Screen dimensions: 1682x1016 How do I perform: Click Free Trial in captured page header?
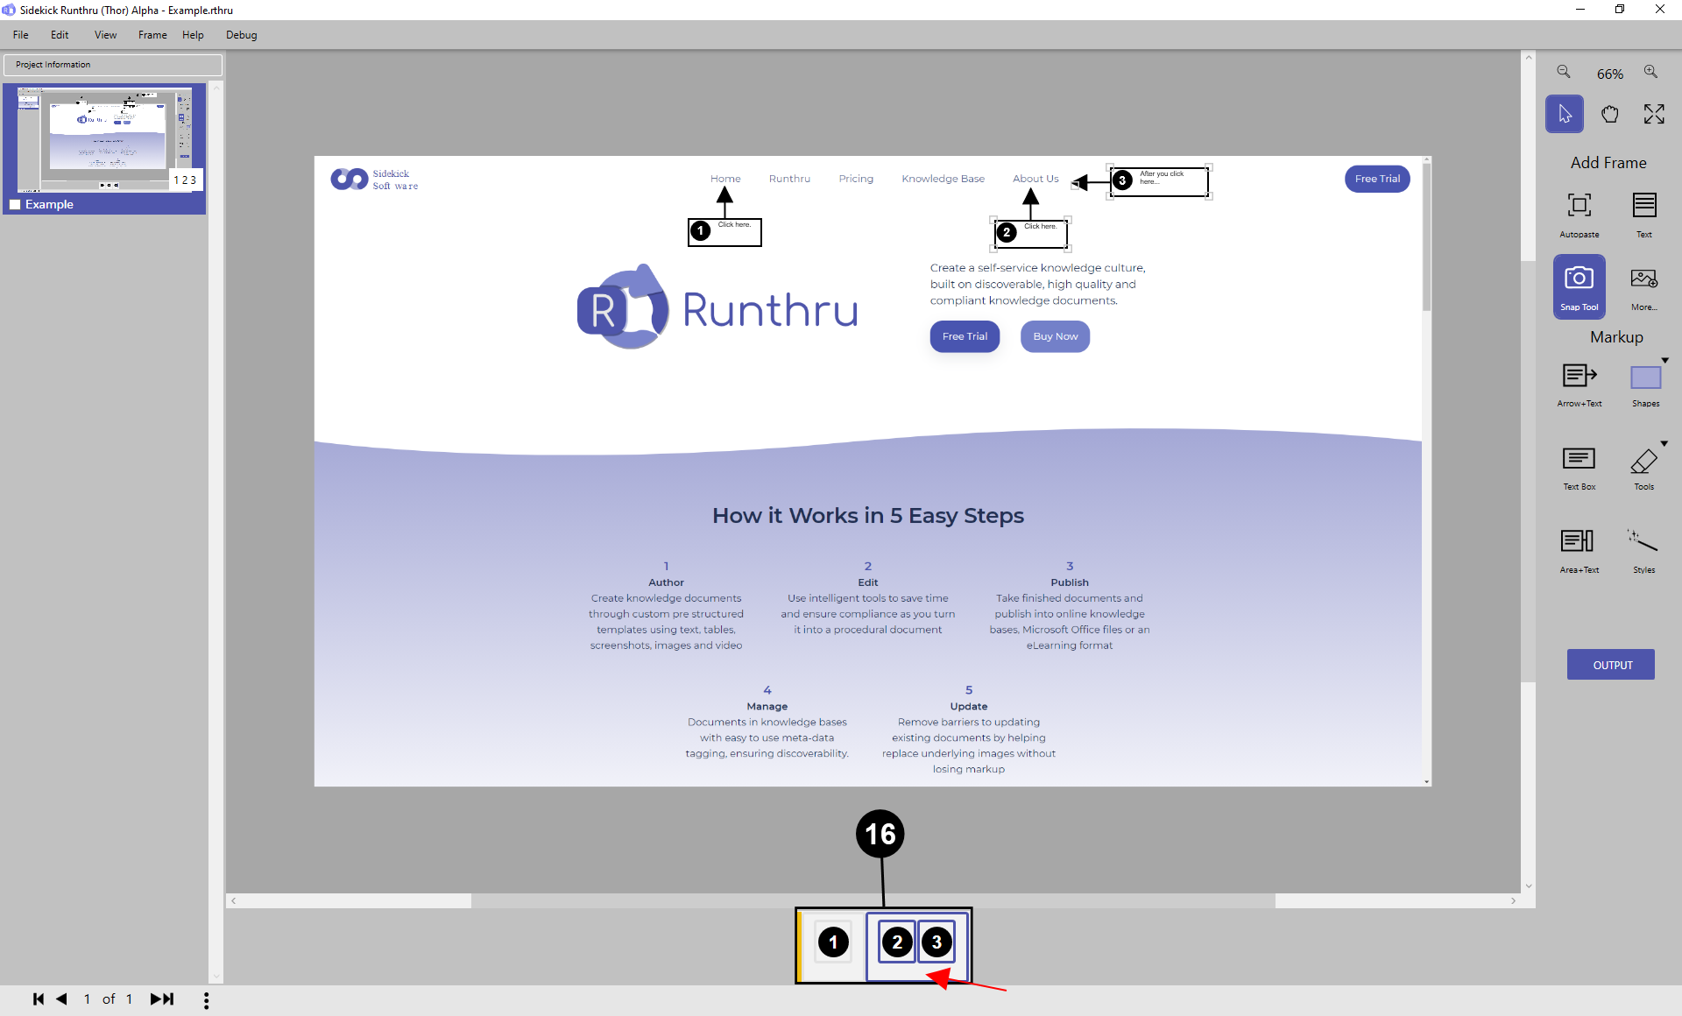pos(1377,179)
